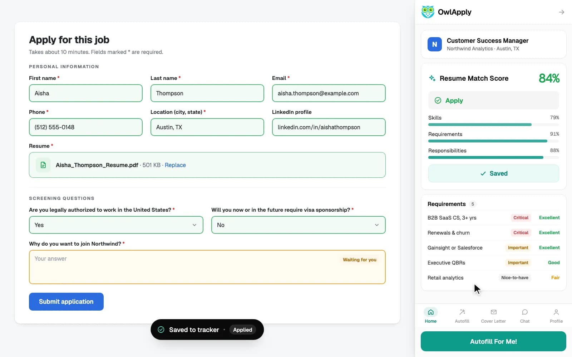This screenshot has width=572, height=357.
Task: Click the Customer Success Manager job title
Action: click(x=488, y=41)
